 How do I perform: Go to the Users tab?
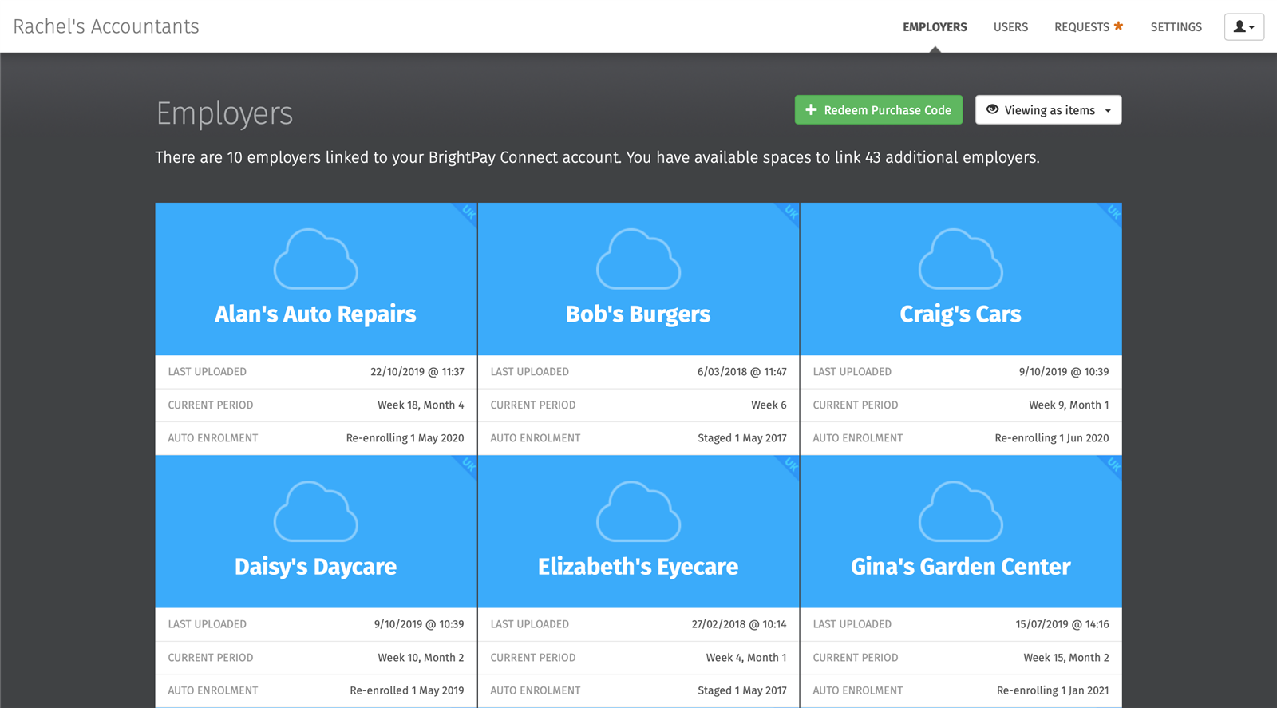pyautogui.click(x=1010, y=27)
